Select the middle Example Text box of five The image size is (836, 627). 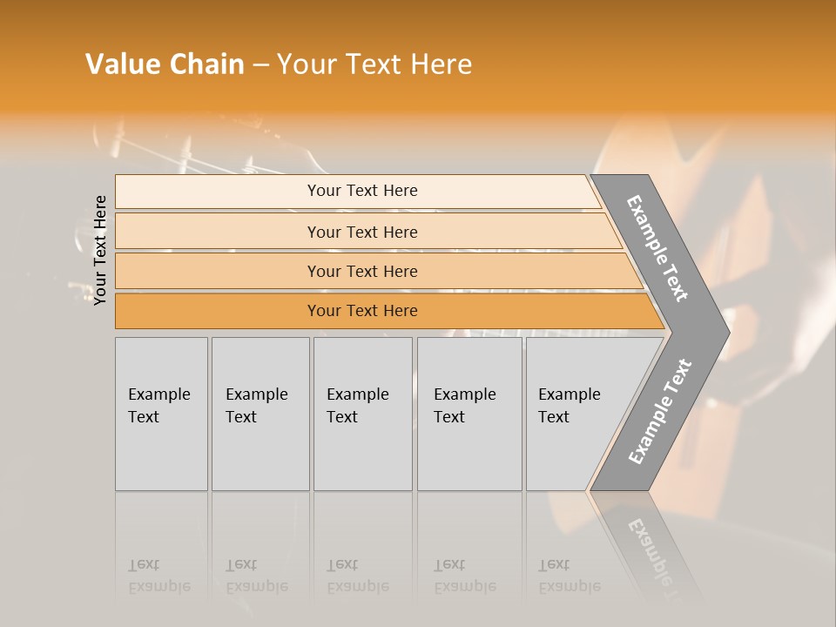click(x=362, y=413)
